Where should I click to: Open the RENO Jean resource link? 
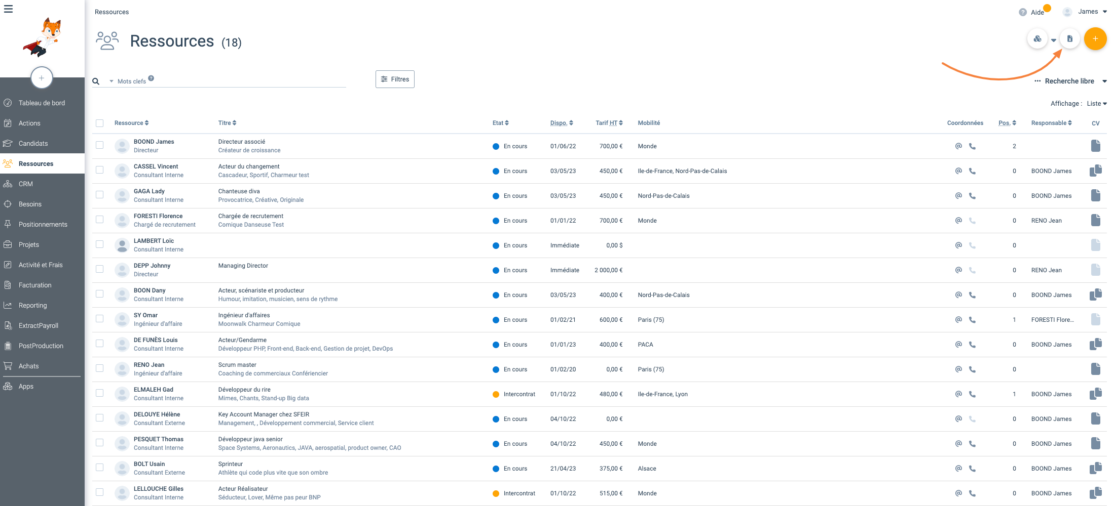pyautogui.click(x=149, y=365)
